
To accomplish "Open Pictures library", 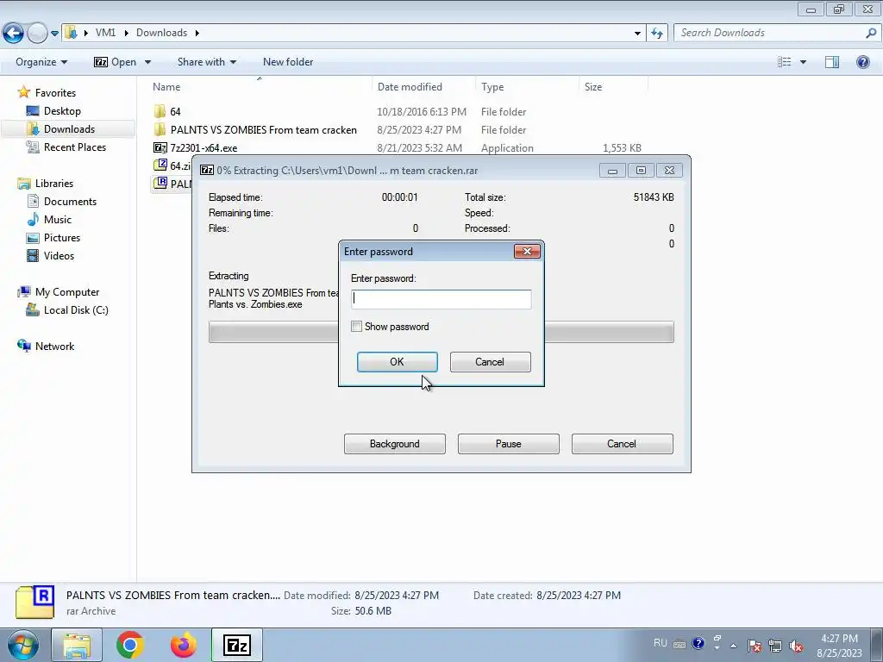I will pyautogui.click(x=53, y=238).
